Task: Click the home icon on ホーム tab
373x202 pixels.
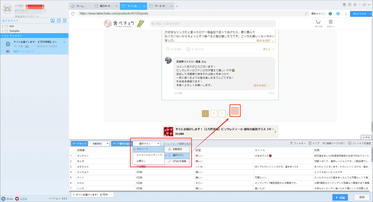Action: tap(73, 6)
